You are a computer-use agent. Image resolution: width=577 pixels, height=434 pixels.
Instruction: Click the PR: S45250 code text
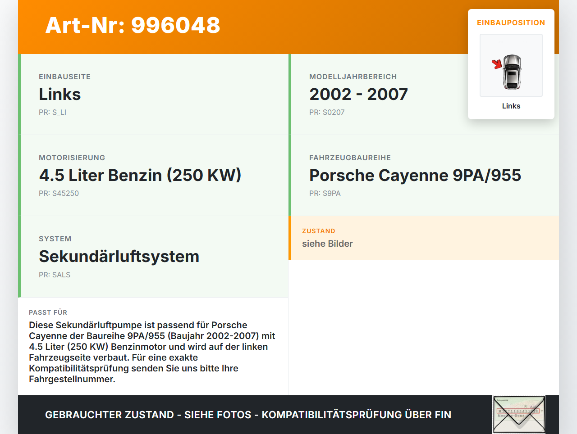(59, 193)
